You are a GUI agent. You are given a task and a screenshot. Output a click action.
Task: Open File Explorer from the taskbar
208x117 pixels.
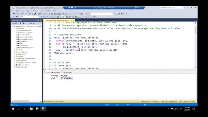(31, 109)
